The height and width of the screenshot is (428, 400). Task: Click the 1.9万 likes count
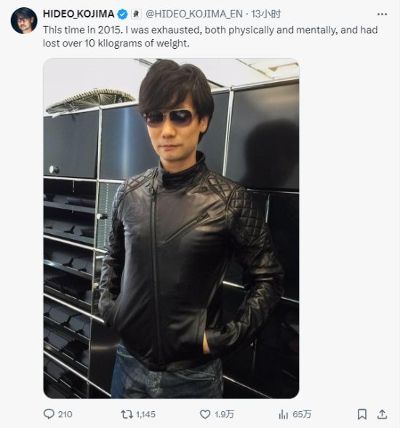(224, 414)
